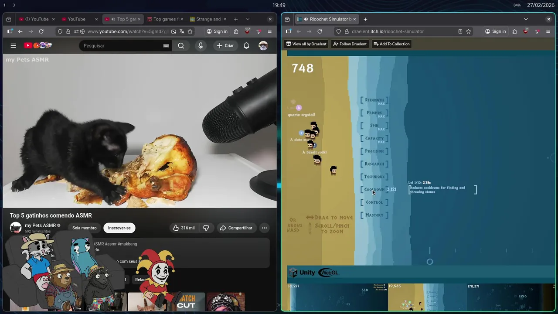Open game screenshot thumbnail showing 178,371
The width and height of the screenshot is (558, 314).
click(x=510, y=297)
